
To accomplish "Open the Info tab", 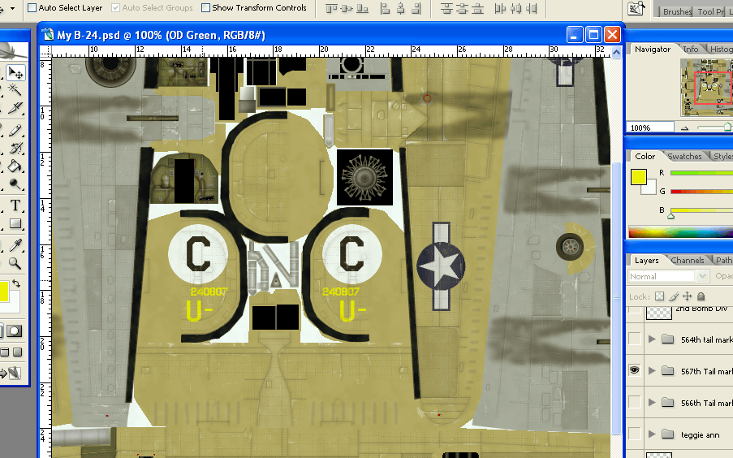I will click(x=691, y=49).
